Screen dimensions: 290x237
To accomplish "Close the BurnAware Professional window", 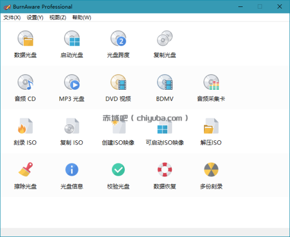I will [x=280, y=6].
